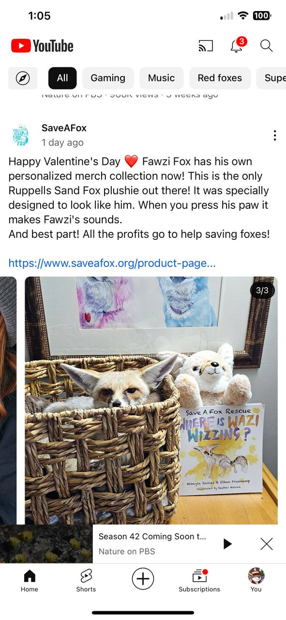Open the notifications bell
Image resolution: width=286 pixels, height=620 pixels.
pos(237,45)
